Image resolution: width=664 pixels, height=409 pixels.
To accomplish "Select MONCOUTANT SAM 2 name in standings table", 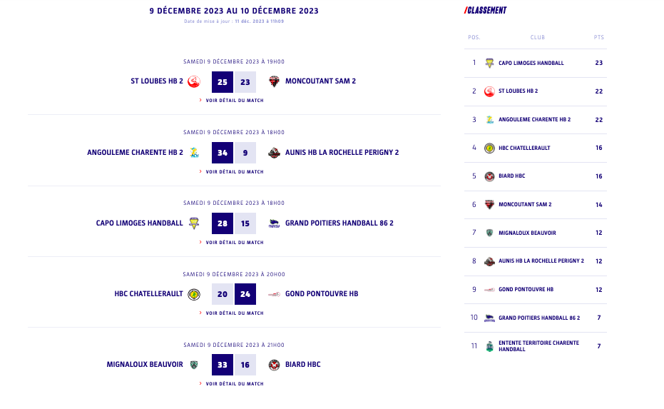I will coord(525,205).
